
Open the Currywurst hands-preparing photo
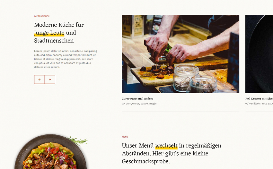[x=181, y=54]
